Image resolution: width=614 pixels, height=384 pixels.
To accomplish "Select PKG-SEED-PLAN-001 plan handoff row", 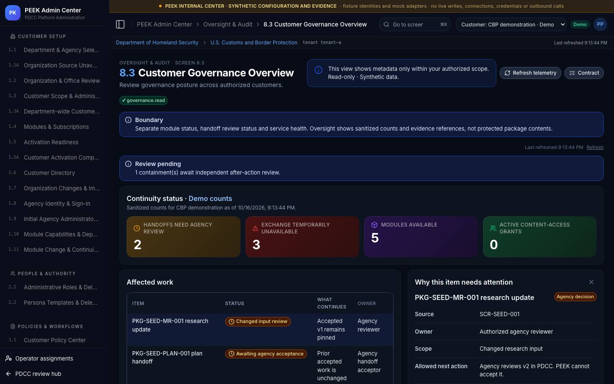I will point(260,366).
